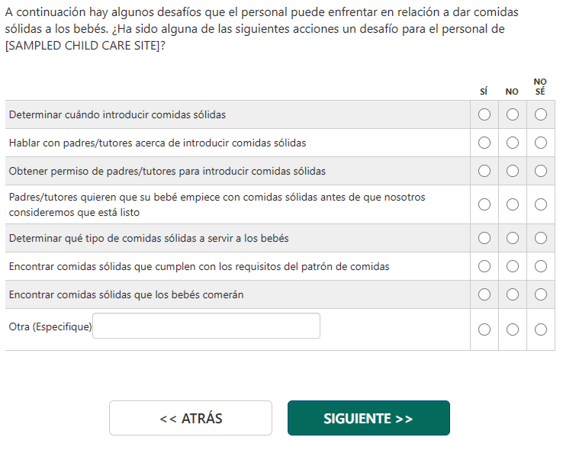Select NO for 'Determinar qué tipo de comidas'
563x450 pixels.
point(513,238)
